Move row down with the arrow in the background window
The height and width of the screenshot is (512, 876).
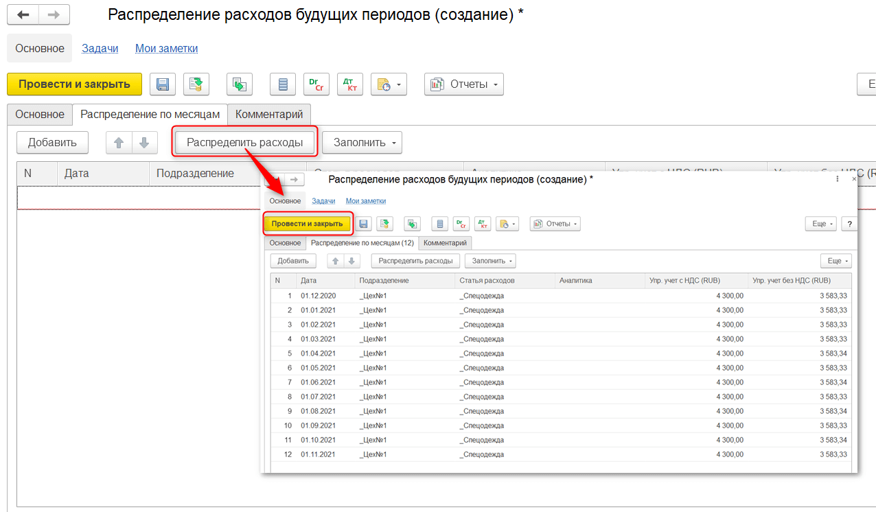pos(144,143)
